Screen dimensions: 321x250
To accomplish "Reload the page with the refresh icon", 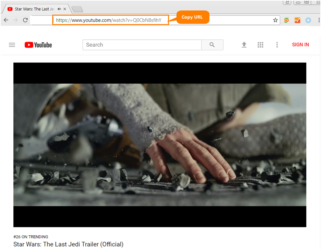I will pyautogui.click(x=25, y=20).
